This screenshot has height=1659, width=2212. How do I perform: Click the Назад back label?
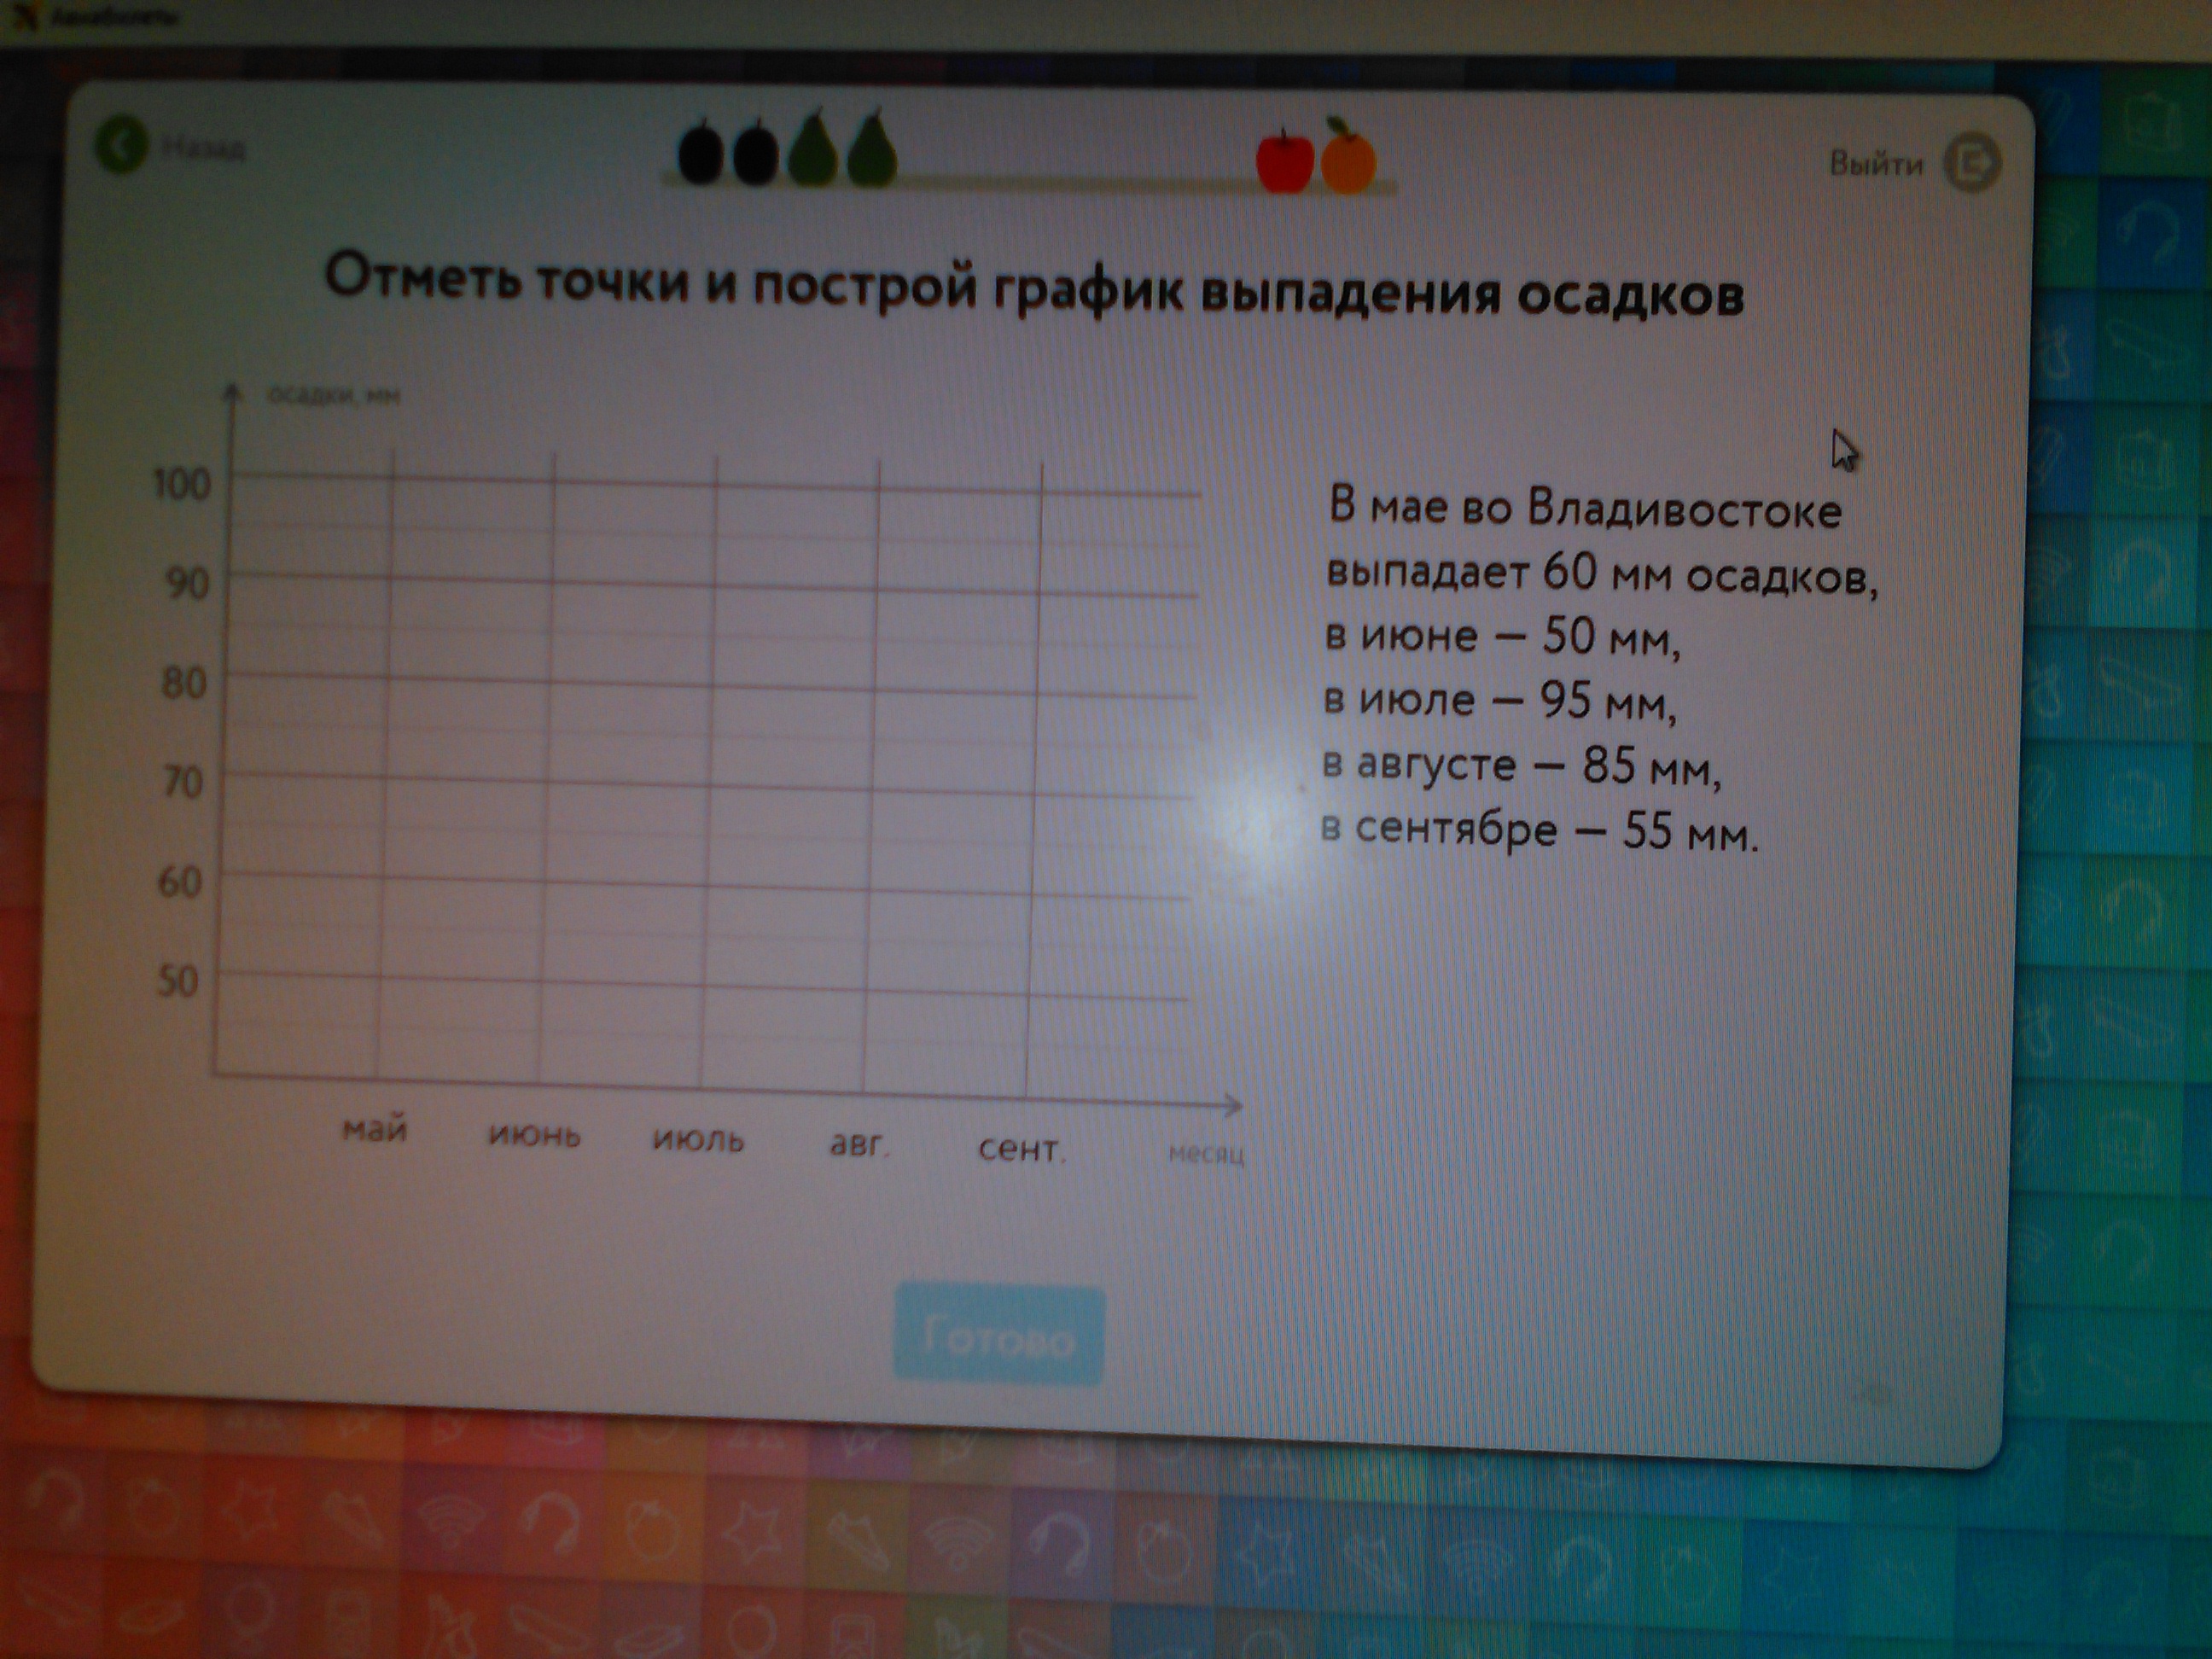tap(203, 149)
